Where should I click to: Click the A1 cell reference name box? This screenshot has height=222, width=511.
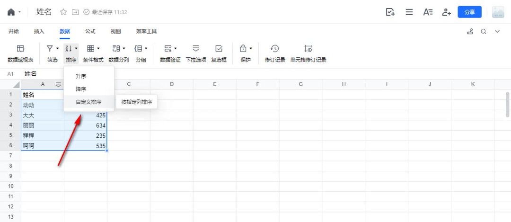(x=10, y=74)
